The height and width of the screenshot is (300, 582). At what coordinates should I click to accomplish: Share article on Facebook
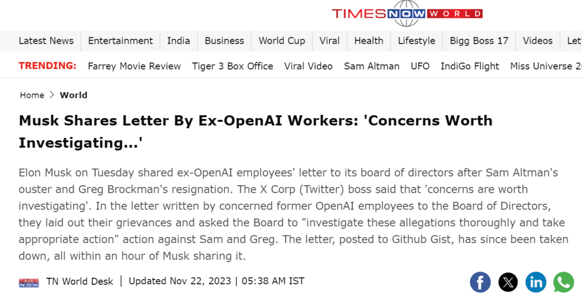coord(480,282)
